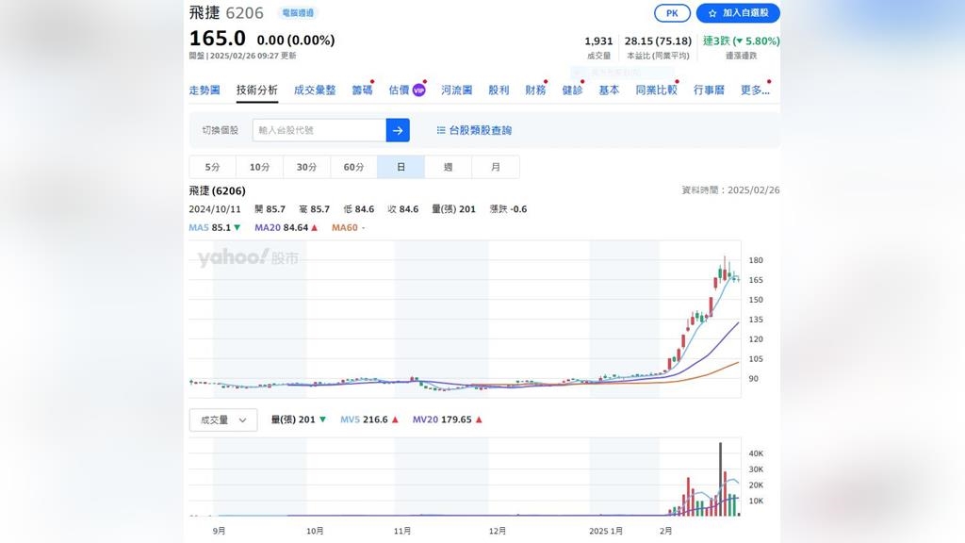The height and width of the screenshot is (543, 965).
Task: Click the 台股類股查詢 link
Action: click(480, 130)
